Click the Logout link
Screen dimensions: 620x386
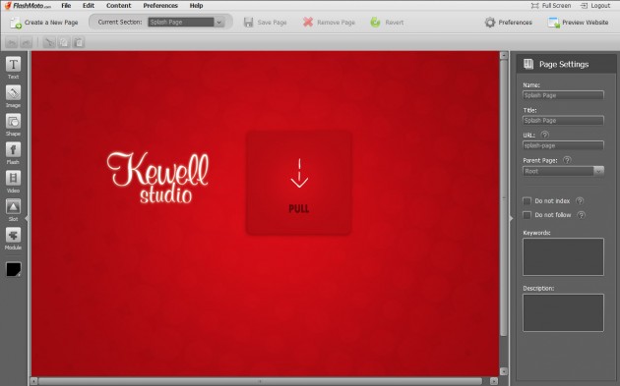click(595, 6)
